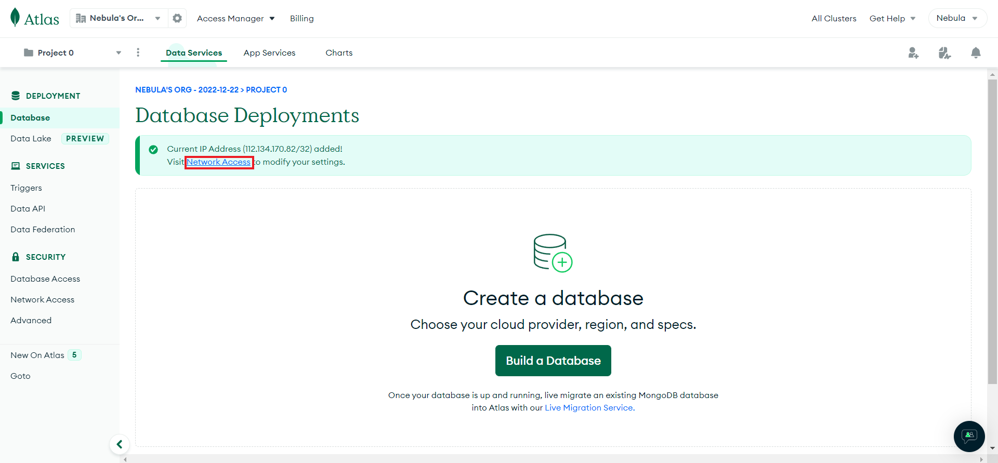Click the Atlas leaf logo
This screenshot has width=998, height=463.
coord(15,17)
